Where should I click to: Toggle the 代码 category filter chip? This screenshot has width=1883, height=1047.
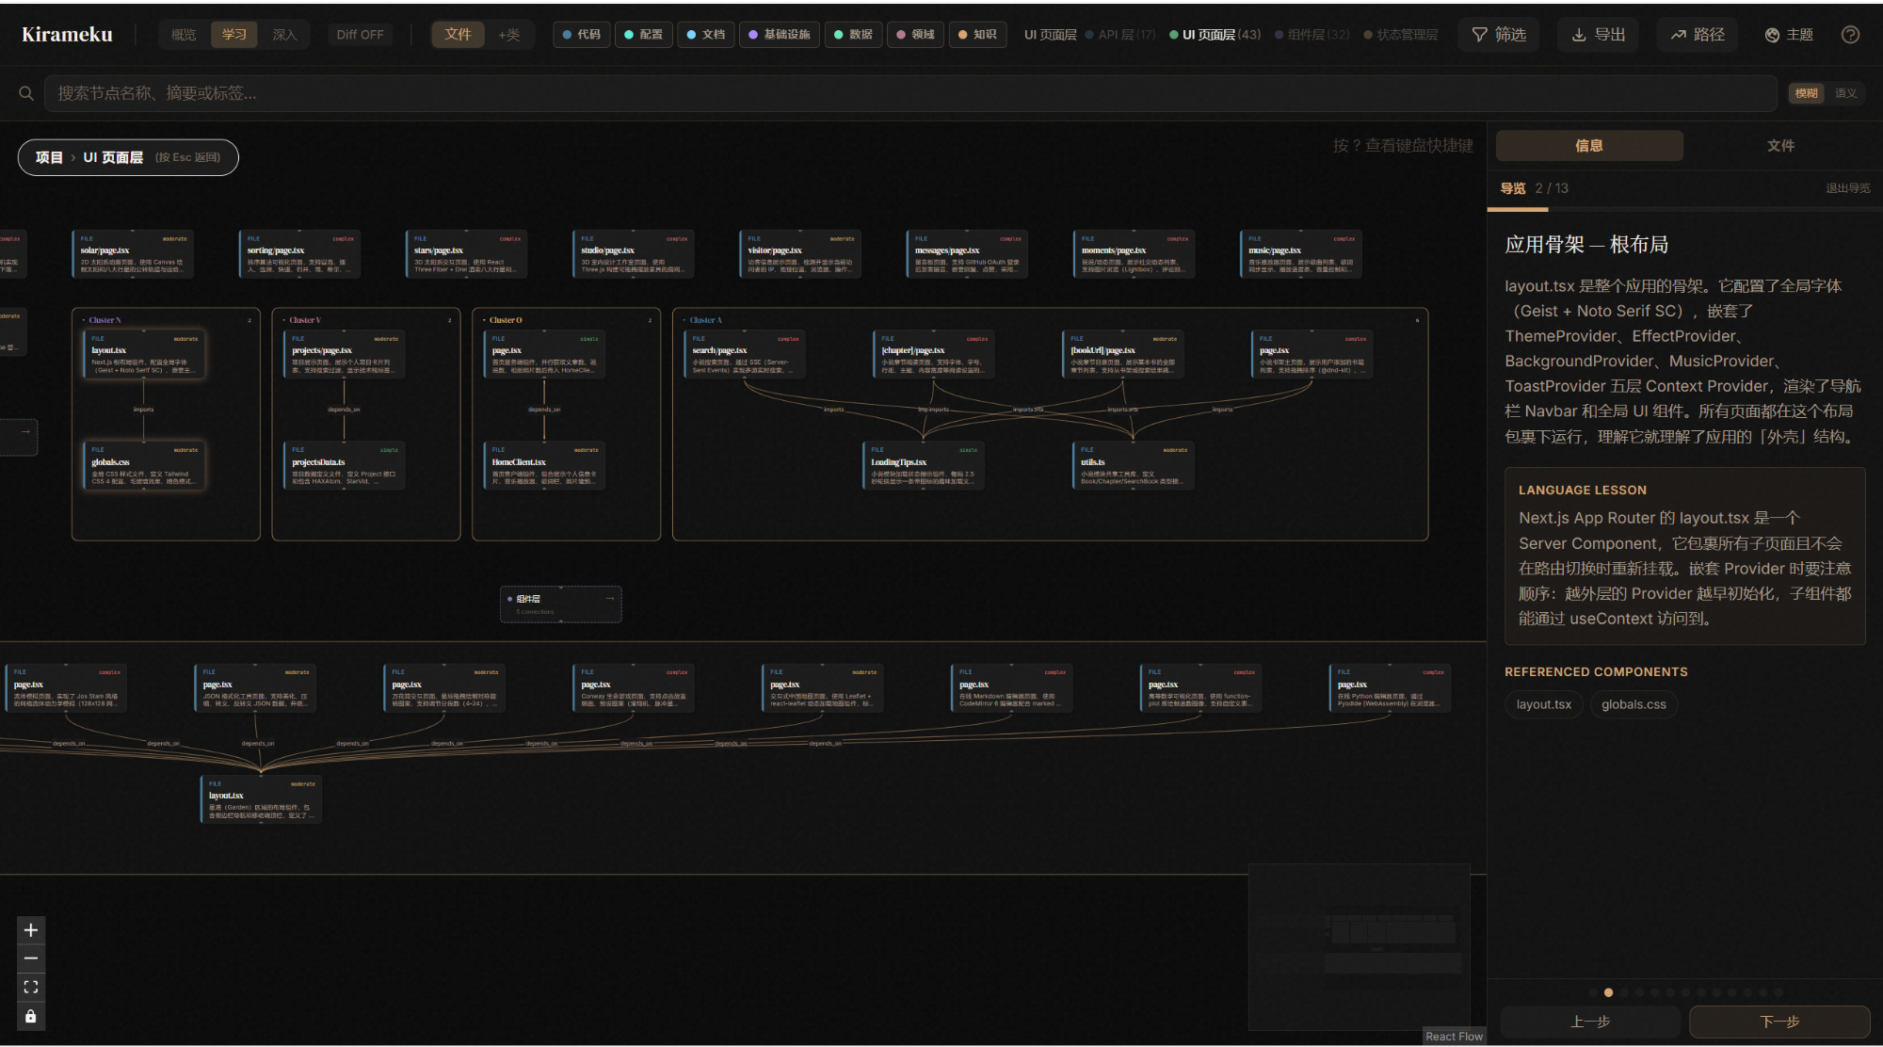(581, 35)
